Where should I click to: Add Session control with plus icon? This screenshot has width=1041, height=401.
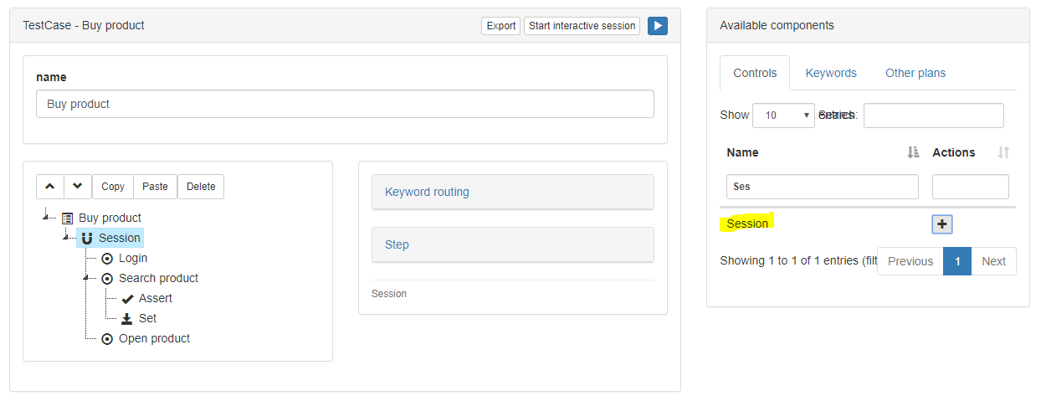click(x=942, y=224)
